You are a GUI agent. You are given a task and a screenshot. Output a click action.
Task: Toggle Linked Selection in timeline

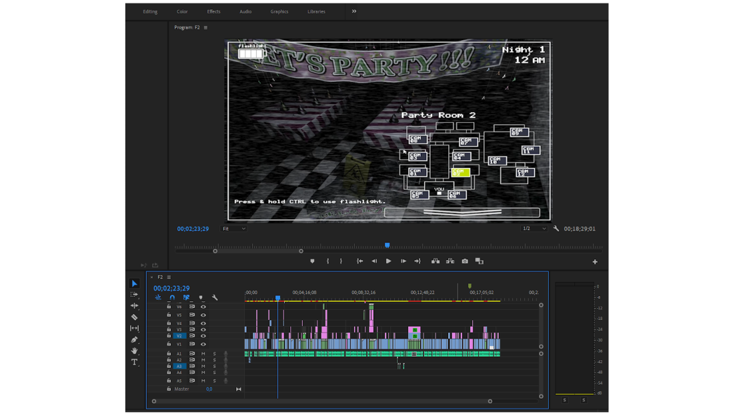click(186, 297)
